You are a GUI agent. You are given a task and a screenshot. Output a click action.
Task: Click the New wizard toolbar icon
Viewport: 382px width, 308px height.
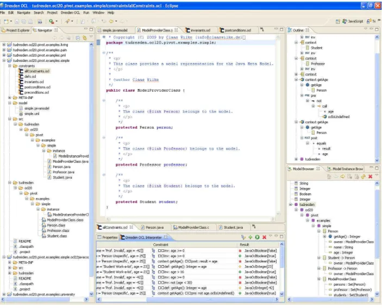click(6, 21)
